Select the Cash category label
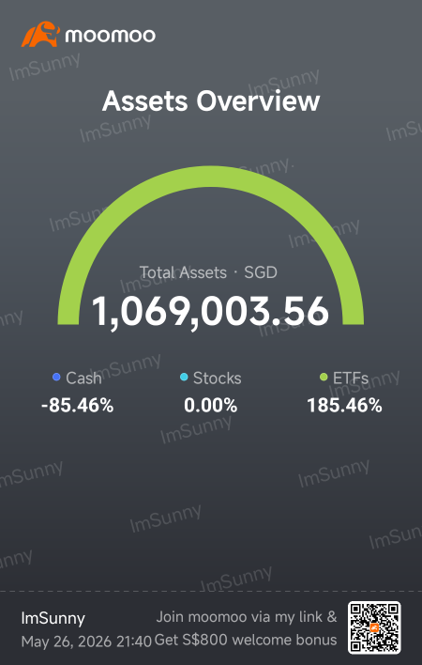Viewport: 422px width, 665px height. pyautogui.click(x=83, y=378)
